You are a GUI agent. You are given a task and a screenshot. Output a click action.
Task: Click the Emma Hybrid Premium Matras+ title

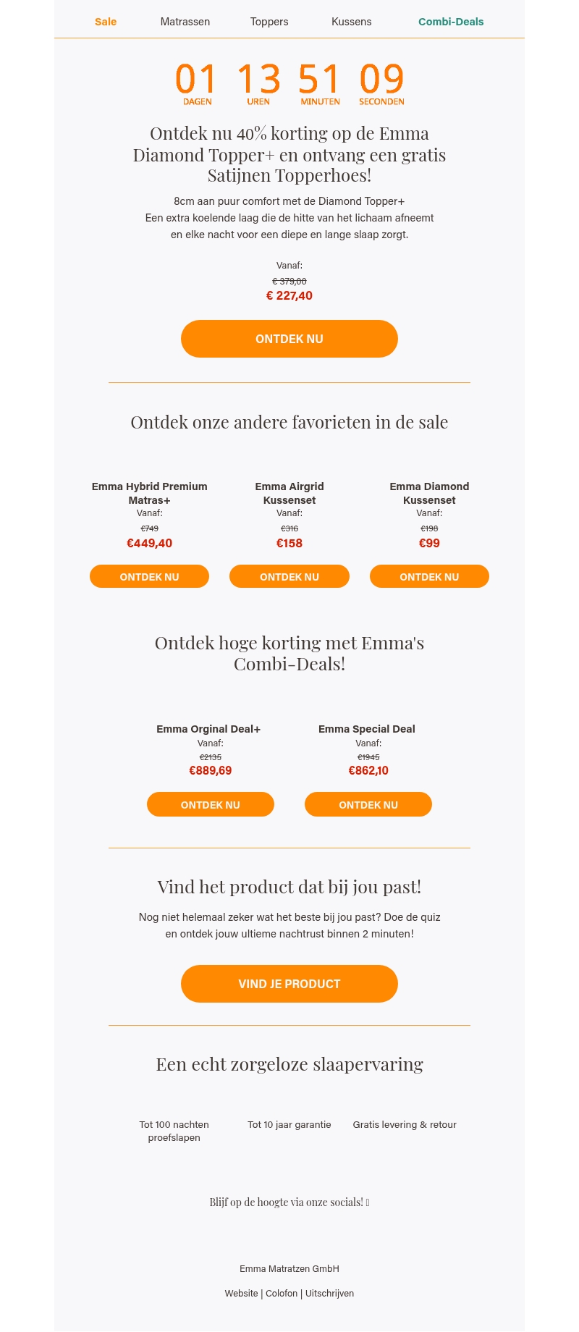(149, 493)
